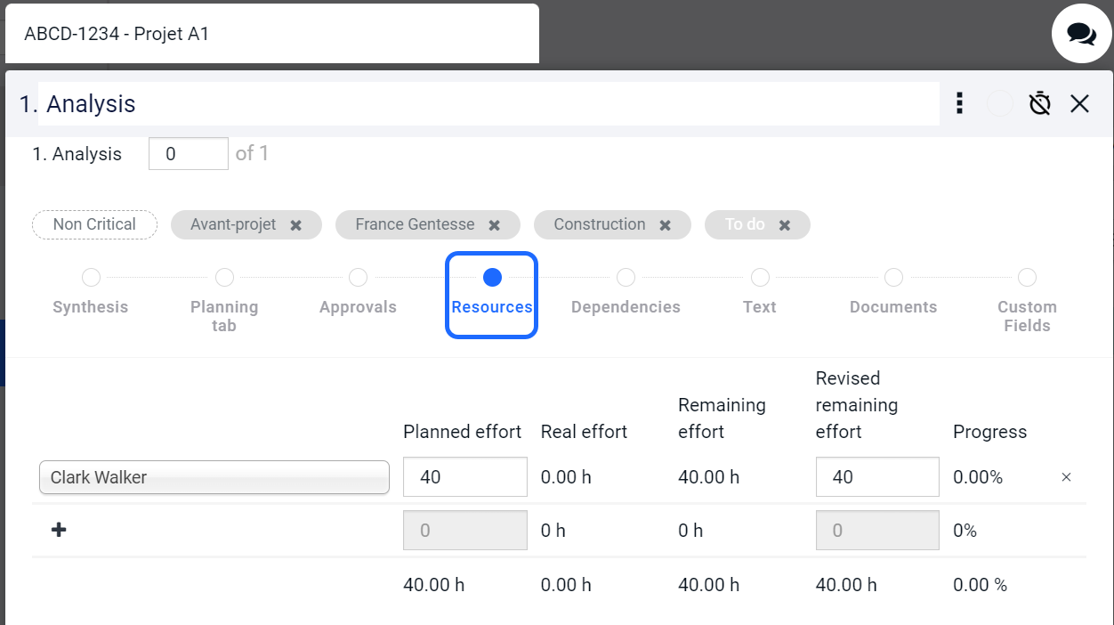The width and height of the screenshot is (1114, 625).
Task: Show the Documents tab
Action: (893, 295)
